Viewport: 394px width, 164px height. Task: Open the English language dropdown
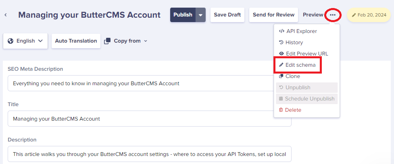(x=25, y=41)
